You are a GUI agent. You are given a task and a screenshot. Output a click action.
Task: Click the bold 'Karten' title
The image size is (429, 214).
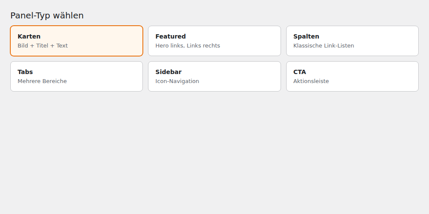click(x=29, y=36)
